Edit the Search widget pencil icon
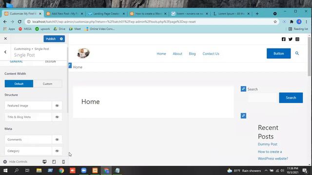 [243, 88]
